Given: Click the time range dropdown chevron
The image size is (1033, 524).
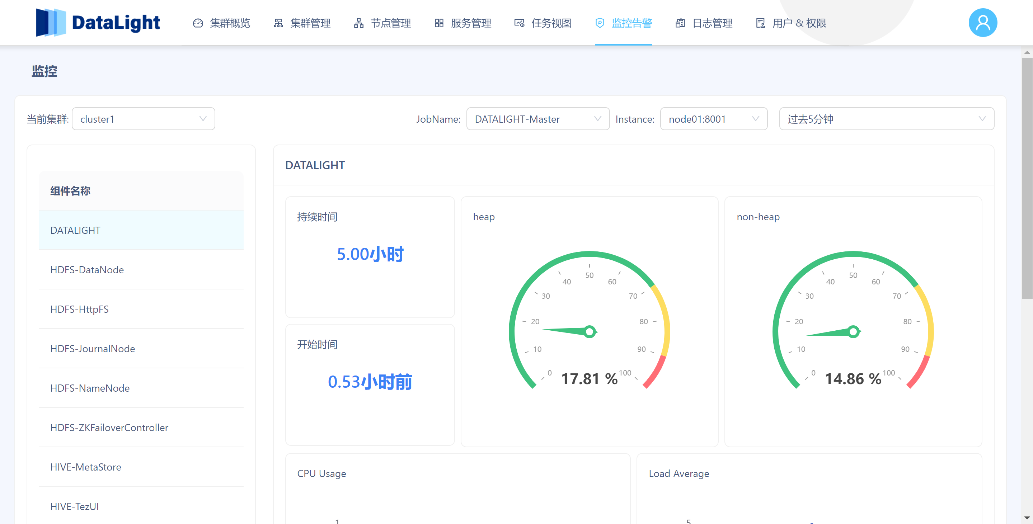Looking at the screenshot, I should 982,119.
